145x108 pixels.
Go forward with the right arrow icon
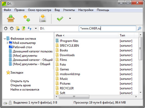(x=12, y=28)
